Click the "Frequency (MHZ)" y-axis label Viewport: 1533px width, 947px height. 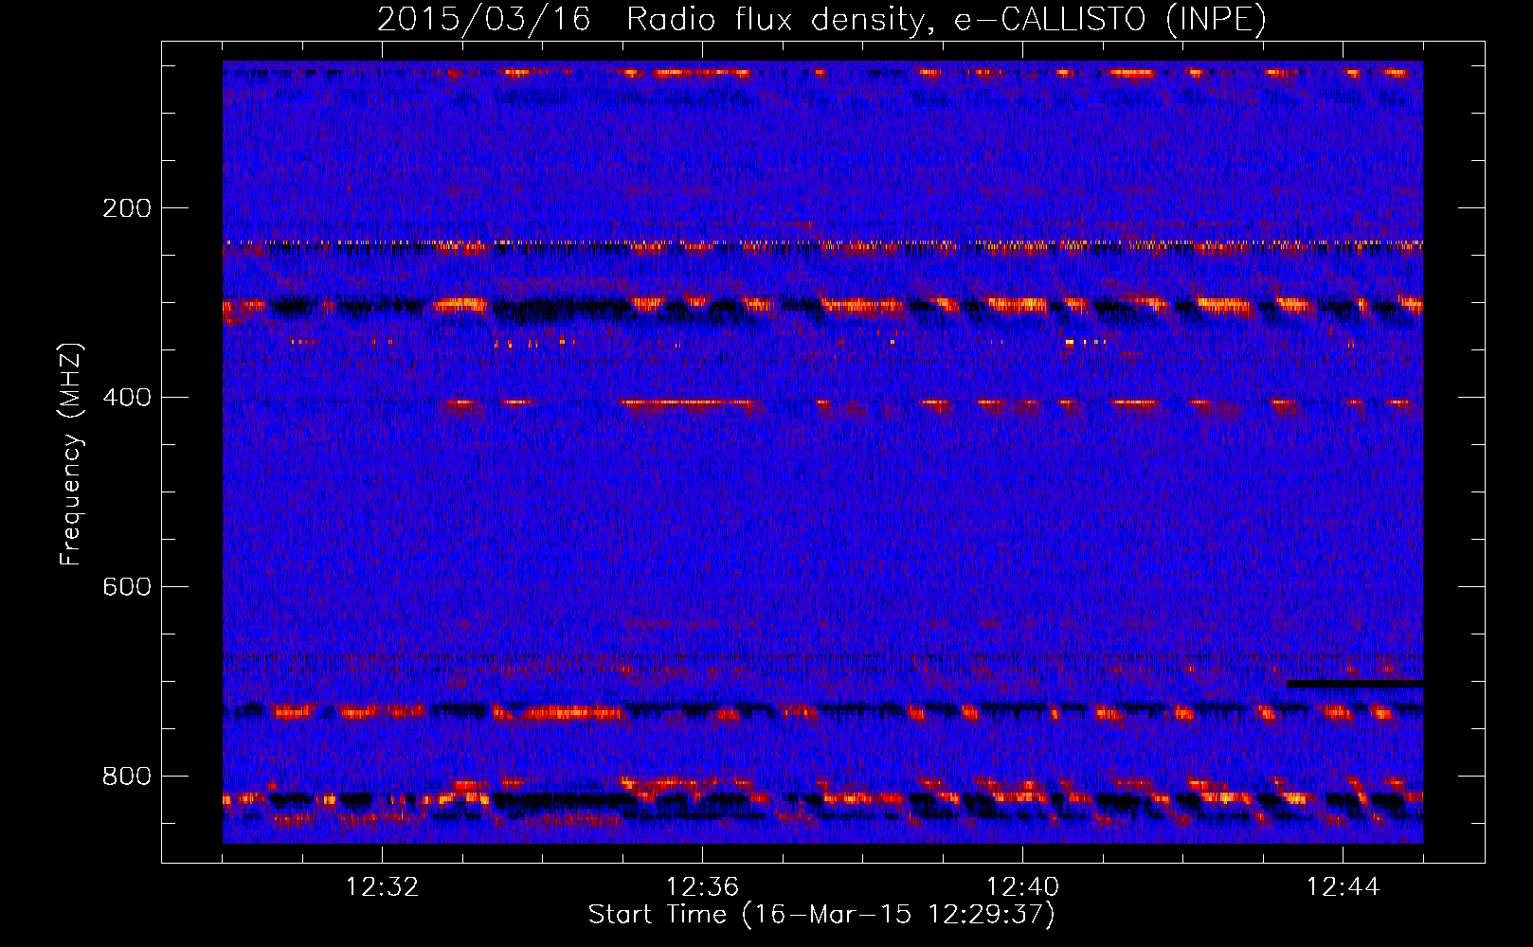(x=71, y=454)
